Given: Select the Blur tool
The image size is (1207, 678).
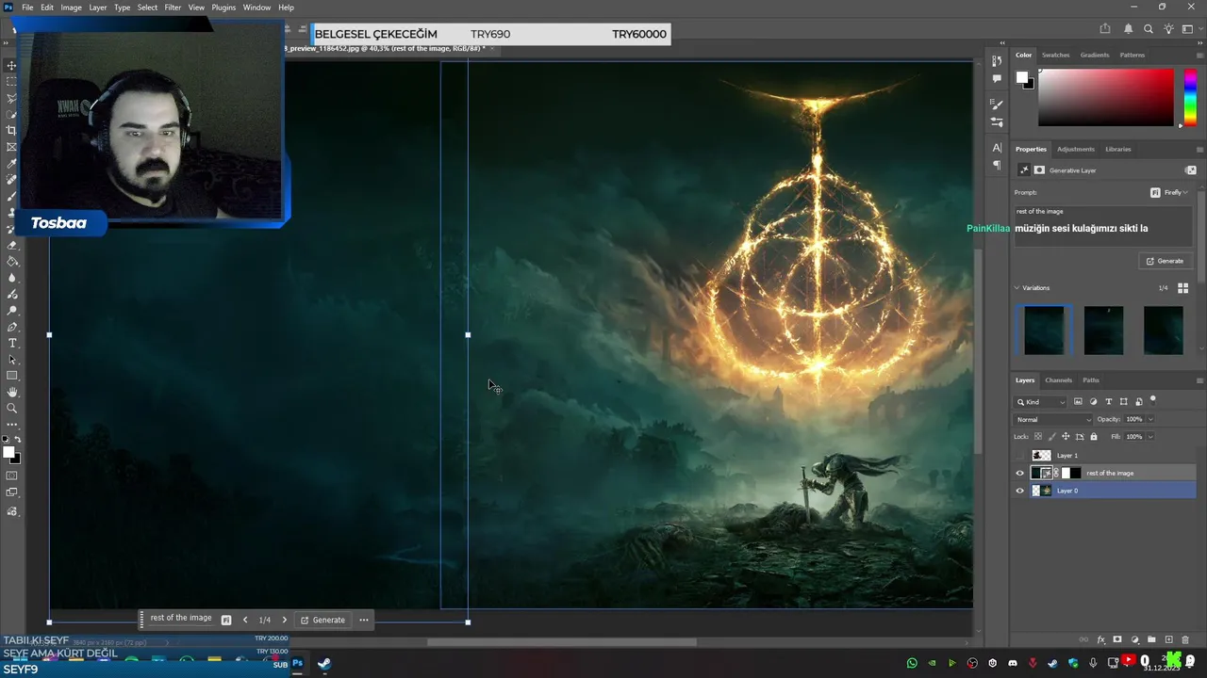Looking at the screenshot, I should (11, 278).
